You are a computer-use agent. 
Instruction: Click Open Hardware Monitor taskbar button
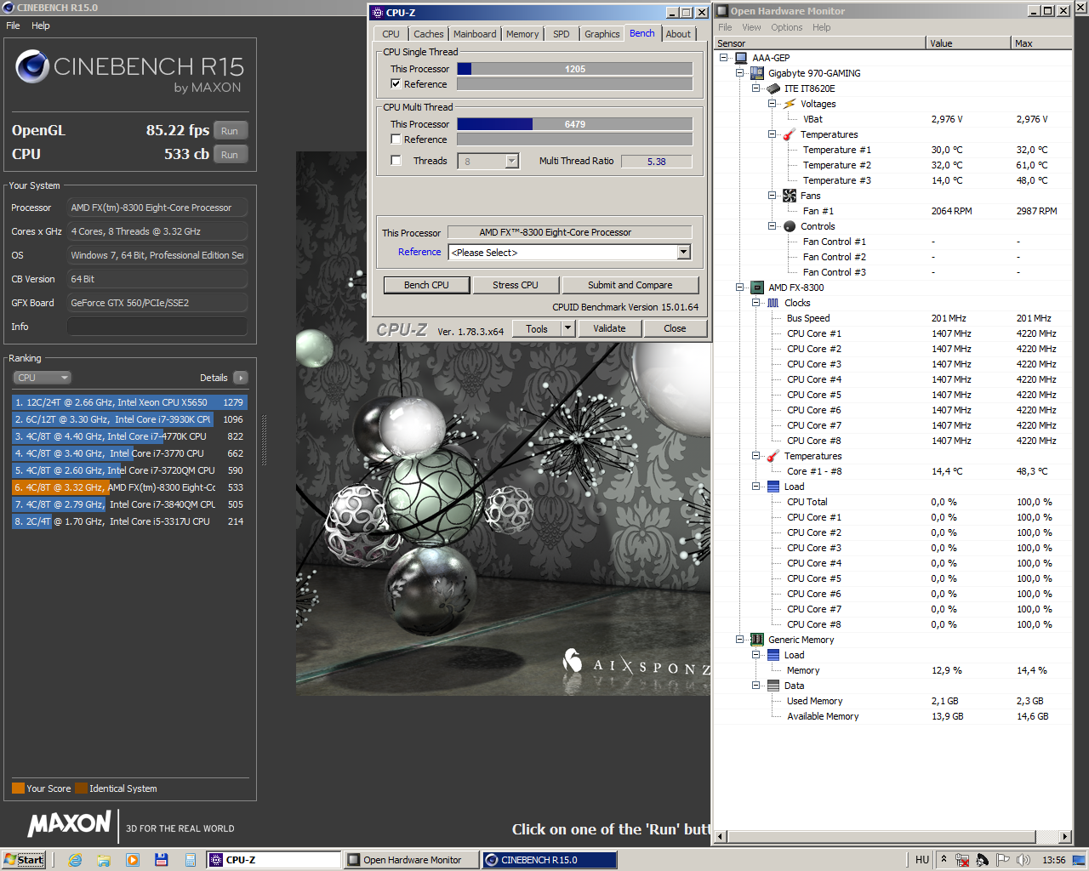tap(412, 860)
